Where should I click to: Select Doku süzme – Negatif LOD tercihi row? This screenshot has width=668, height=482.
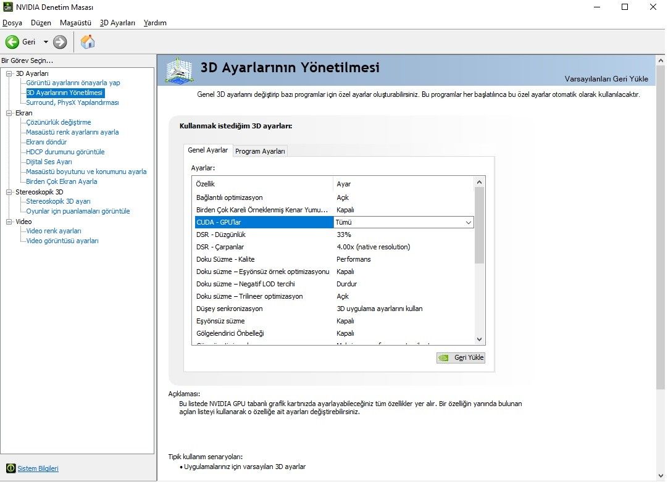(334, 284)
